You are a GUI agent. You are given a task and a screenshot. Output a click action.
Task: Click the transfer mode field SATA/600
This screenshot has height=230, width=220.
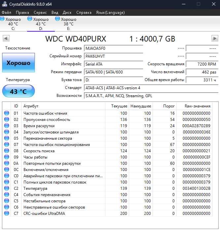click(114, 72)
